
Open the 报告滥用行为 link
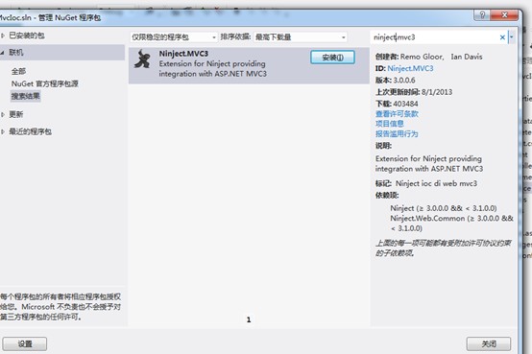pyautogui.click(x=397, y=134)
